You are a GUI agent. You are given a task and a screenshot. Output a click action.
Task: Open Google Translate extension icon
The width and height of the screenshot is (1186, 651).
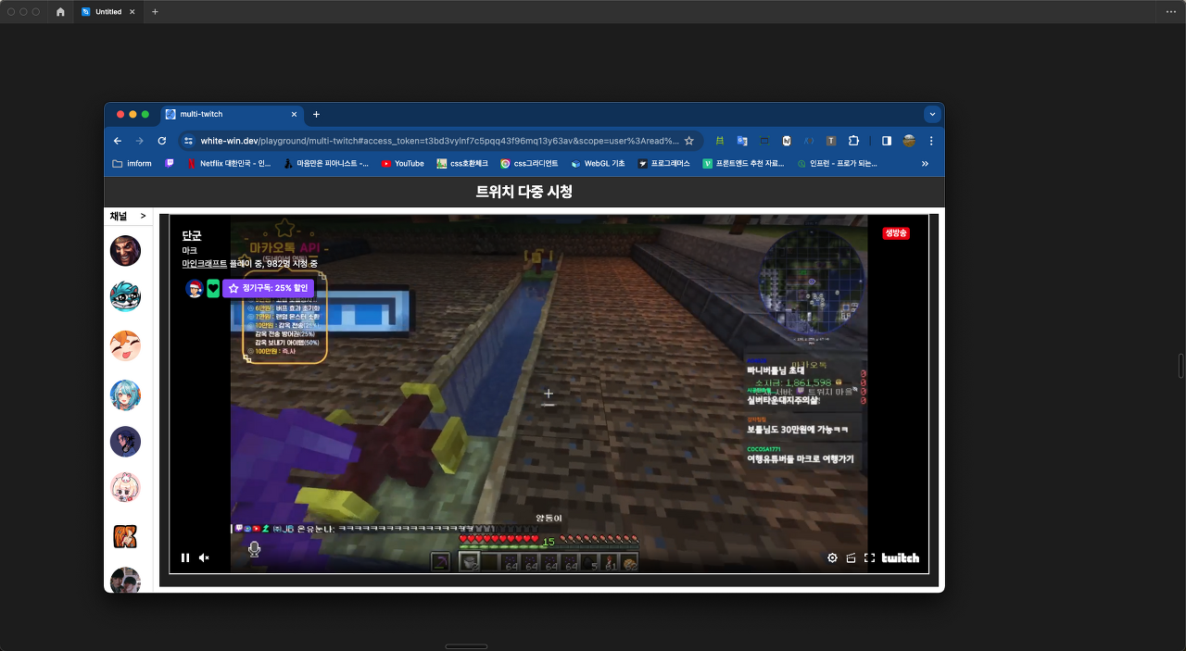tap(742, 141)
